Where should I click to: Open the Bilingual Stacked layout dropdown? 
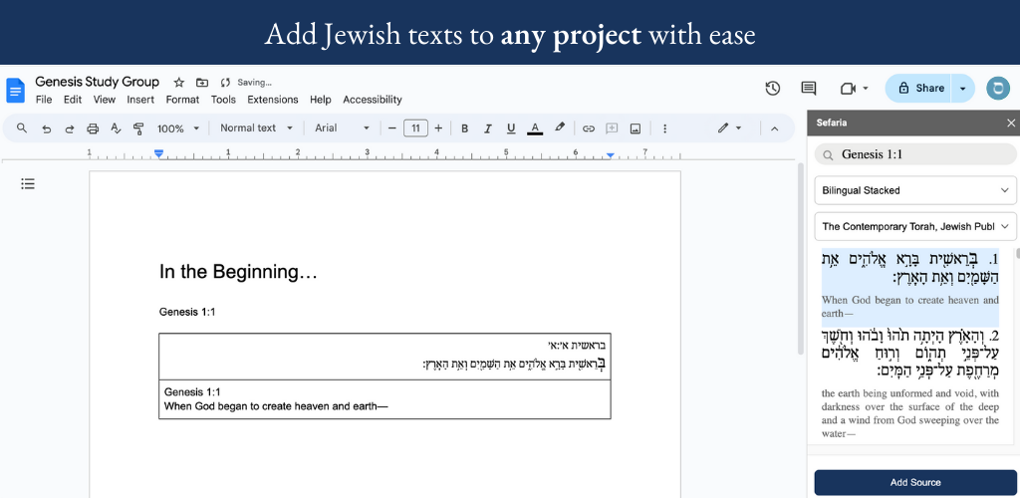[915, 190]
